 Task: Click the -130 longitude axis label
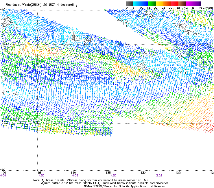pyautogui.click(x=142, y=173)
